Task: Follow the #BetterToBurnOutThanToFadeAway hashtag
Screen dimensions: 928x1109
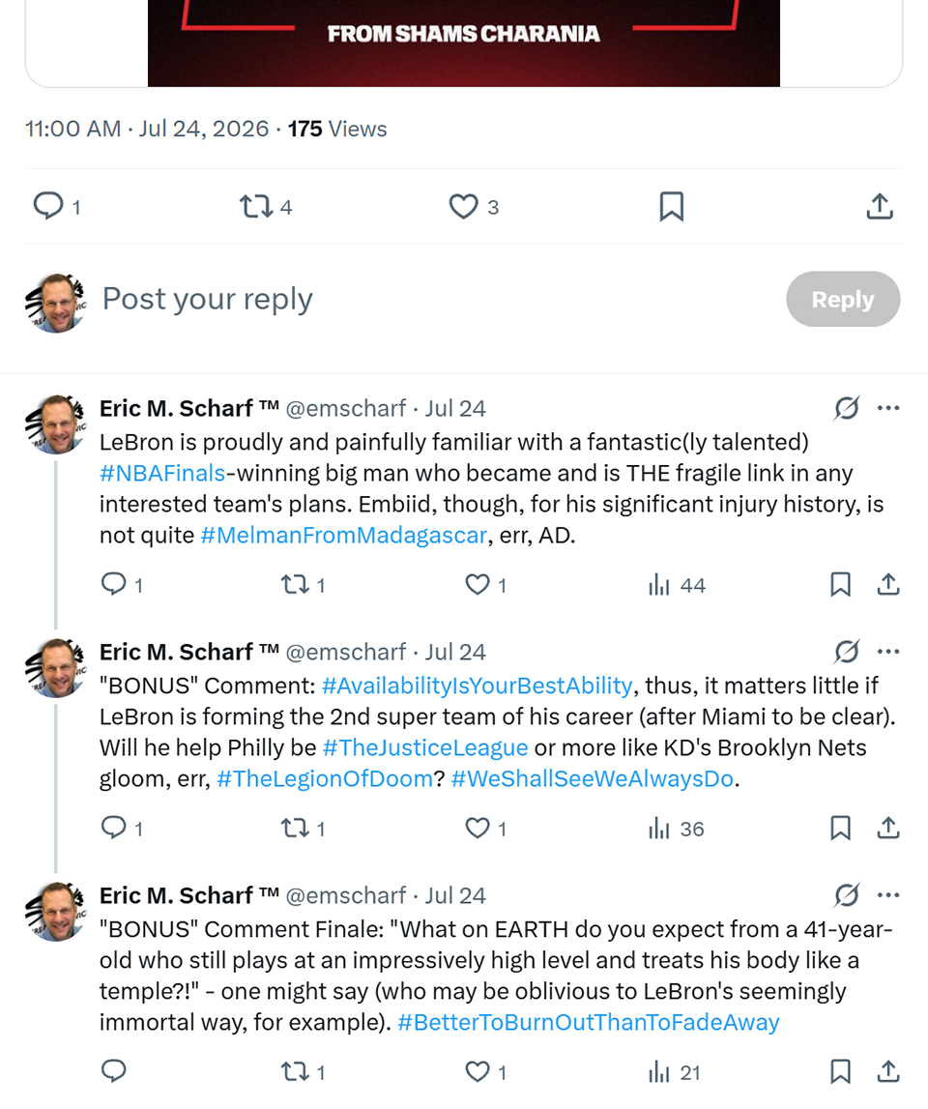Action: (589, 1022)
